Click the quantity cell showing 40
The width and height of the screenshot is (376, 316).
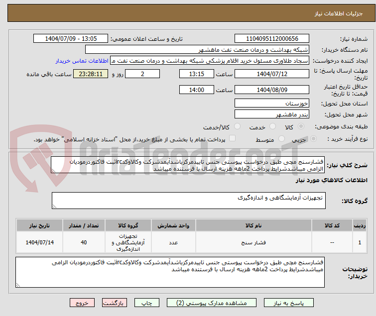84,242
